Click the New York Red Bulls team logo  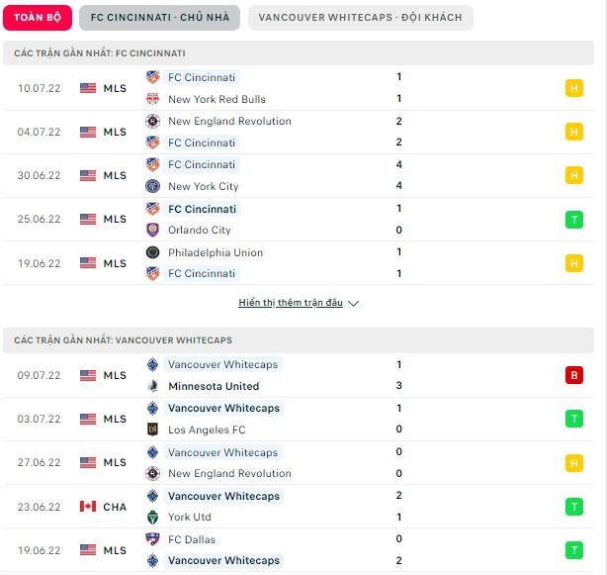pyautogui.click(x=152, y=99)
